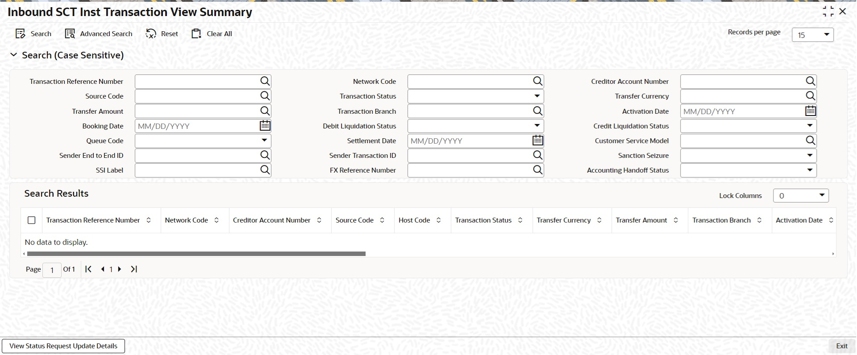Sort by Transaction Status column
The height and width of the screenshot is (355, 857).
520,220
